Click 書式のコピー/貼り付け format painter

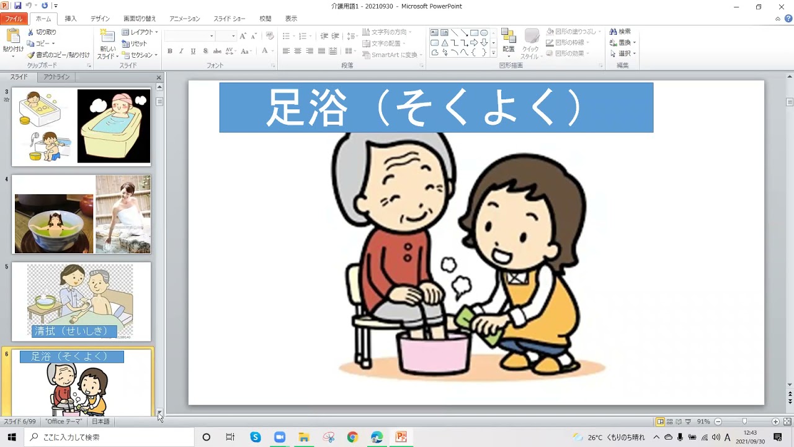(x=58, y=55)
